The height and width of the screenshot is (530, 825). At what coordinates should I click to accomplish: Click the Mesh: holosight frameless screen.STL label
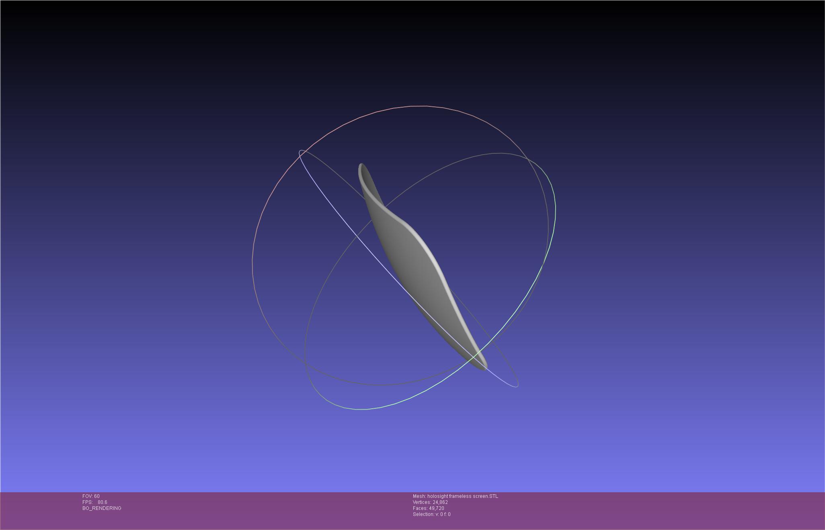(x=455, y=496)
